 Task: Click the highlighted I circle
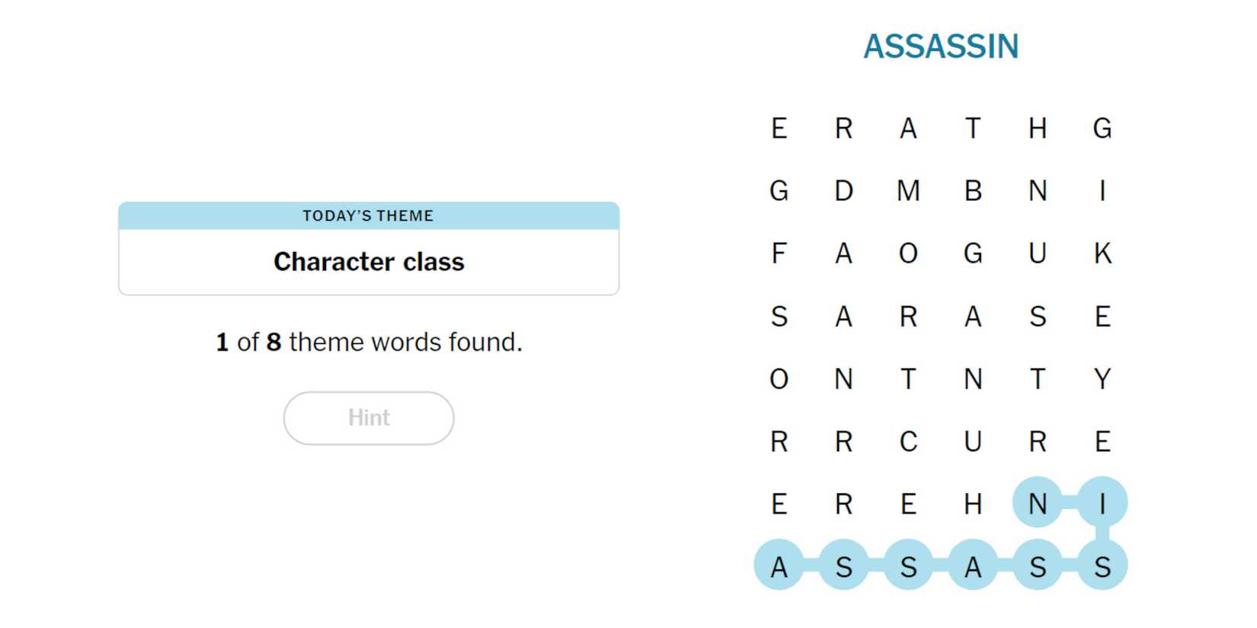click(x=1102, y=503)
